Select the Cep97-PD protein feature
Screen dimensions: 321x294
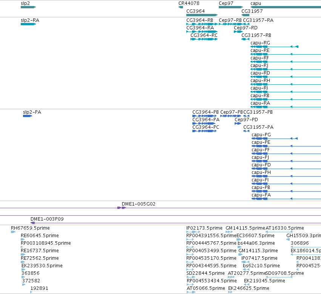[x=238, y=123]
